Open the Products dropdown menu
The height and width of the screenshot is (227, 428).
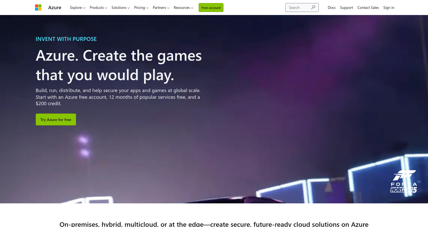[98, 8]
